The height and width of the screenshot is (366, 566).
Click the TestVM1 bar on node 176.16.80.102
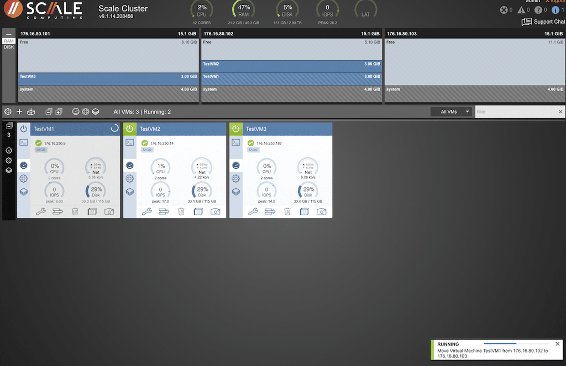click(x=292, y=79)
